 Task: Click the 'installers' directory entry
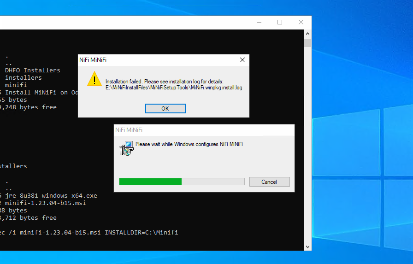(23, 78)
